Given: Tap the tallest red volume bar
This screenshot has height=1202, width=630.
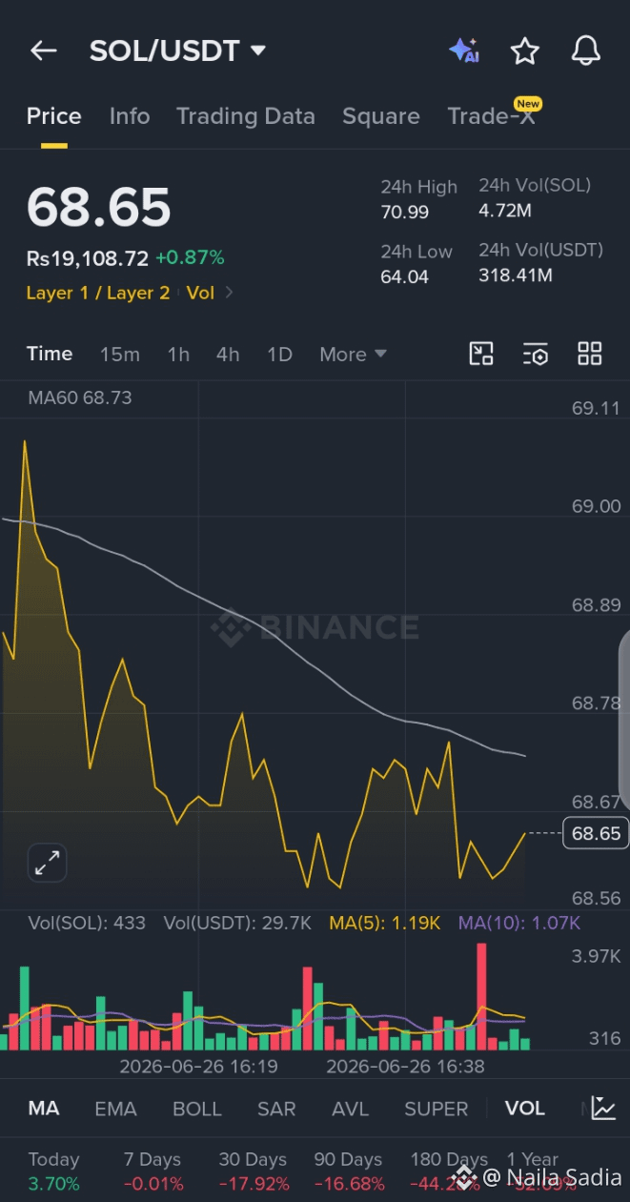Looking at the screenshot, I should pos(482,996).
